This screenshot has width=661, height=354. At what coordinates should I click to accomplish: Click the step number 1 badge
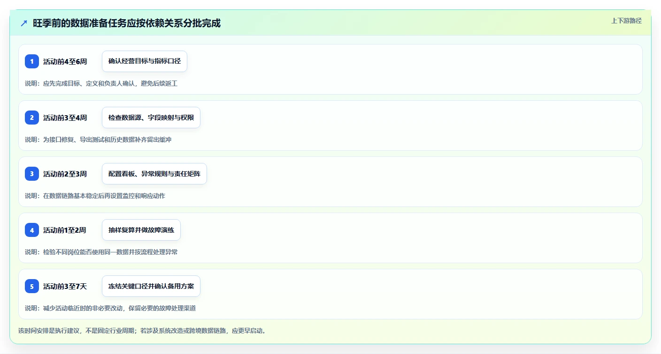tap(32, 61)
